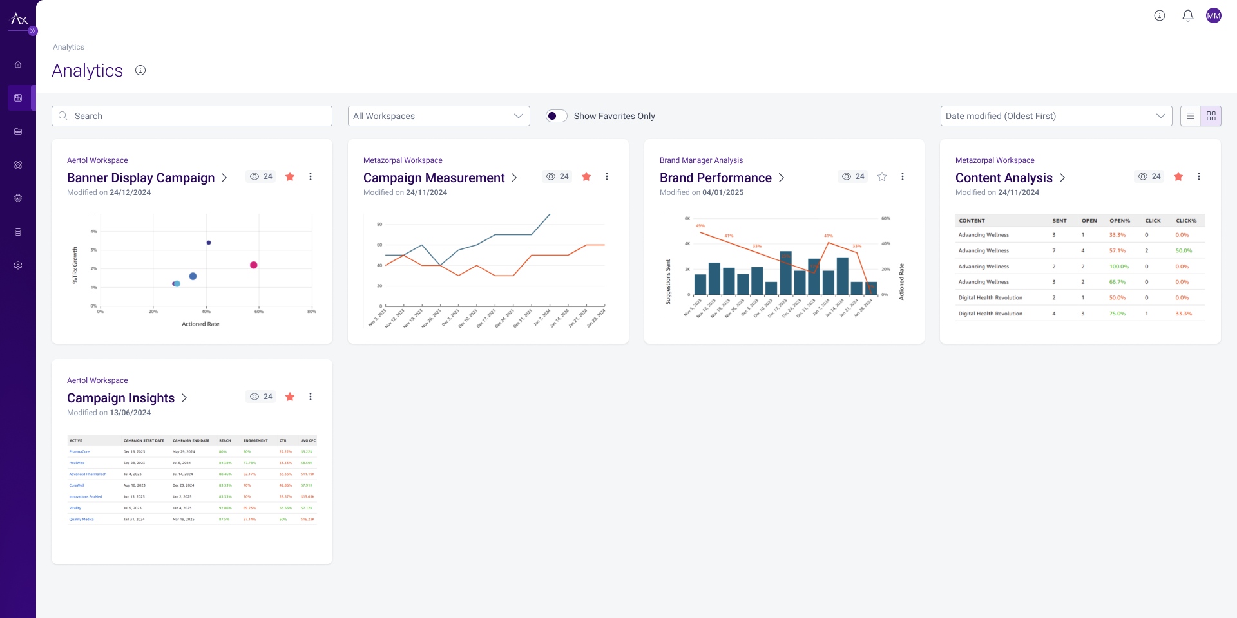Open the Home icon in sidebar
Screen dimensions: 1237x618
click(x=18, y=64)
